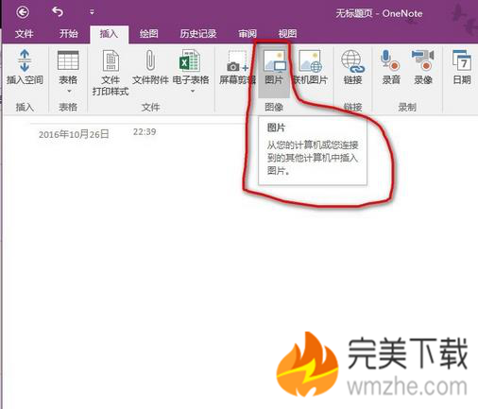
Task: Insert an Excel 电子表格
Action: click(191, 67)
